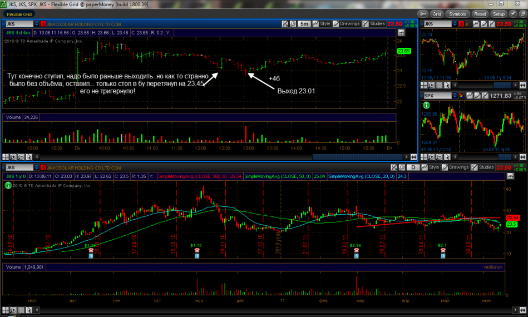Click the wrench-link icon left of Grid

click(423, 14)
